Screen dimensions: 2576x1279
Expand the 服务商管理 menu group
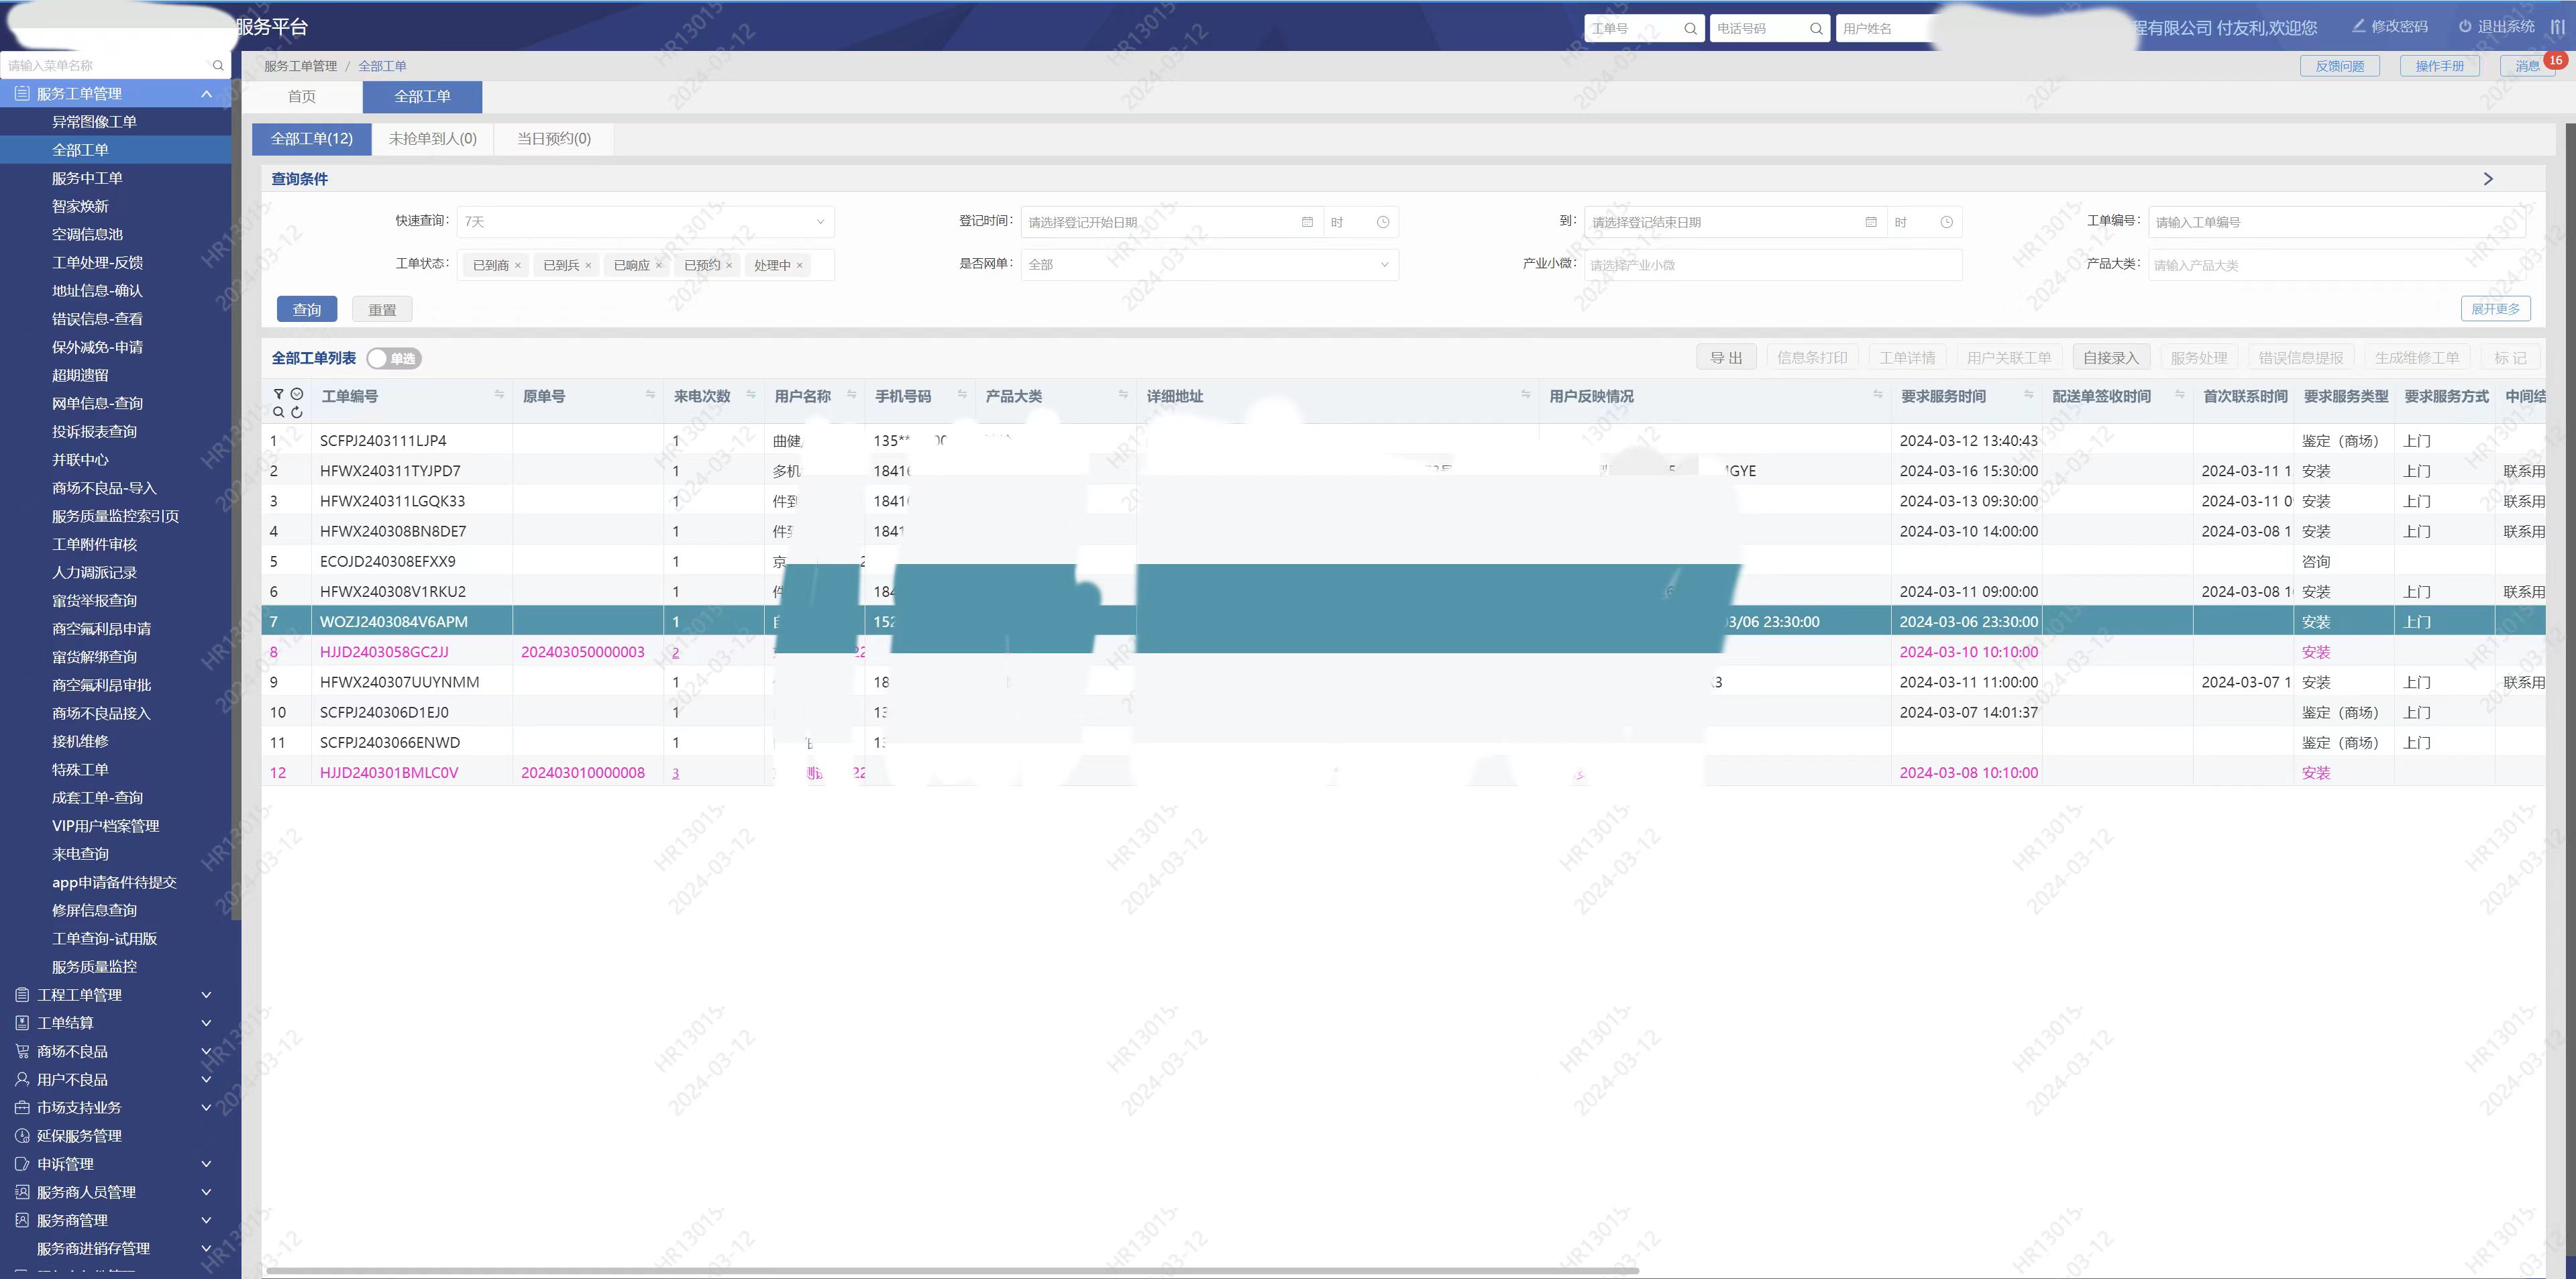click(115, 1221)
